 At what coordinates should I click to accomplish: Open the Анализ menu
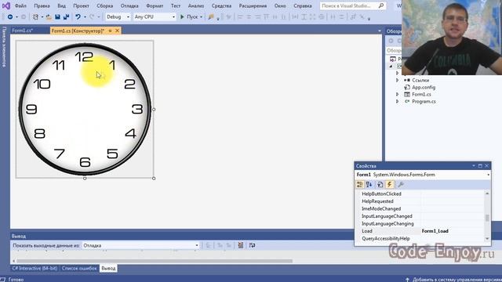(196, 5)
